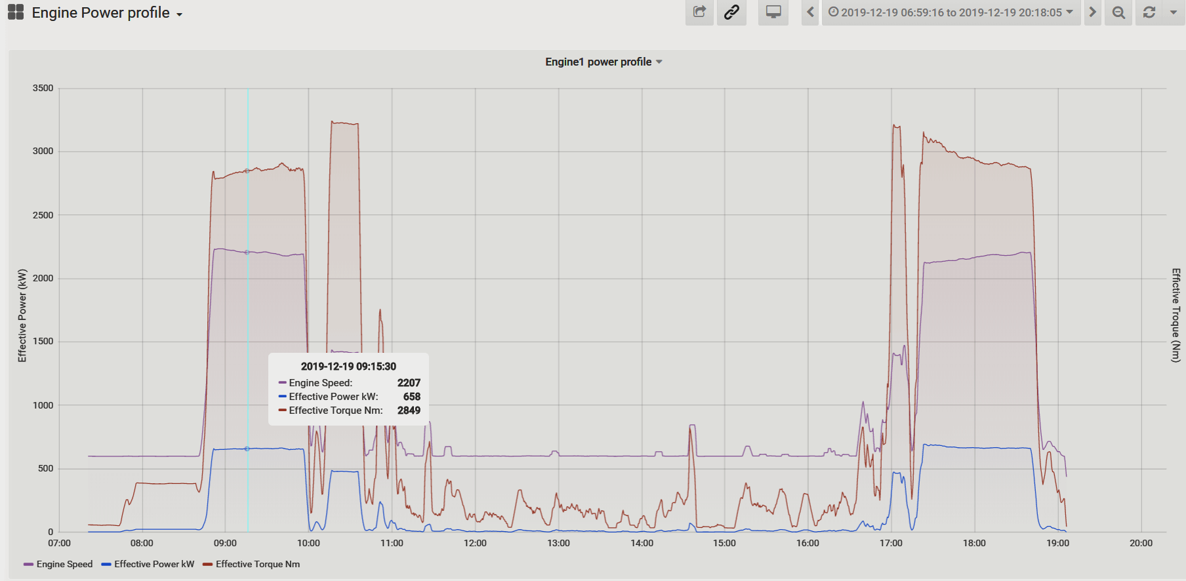
Task: Click the chain link icon
Action: click(731, 12)
